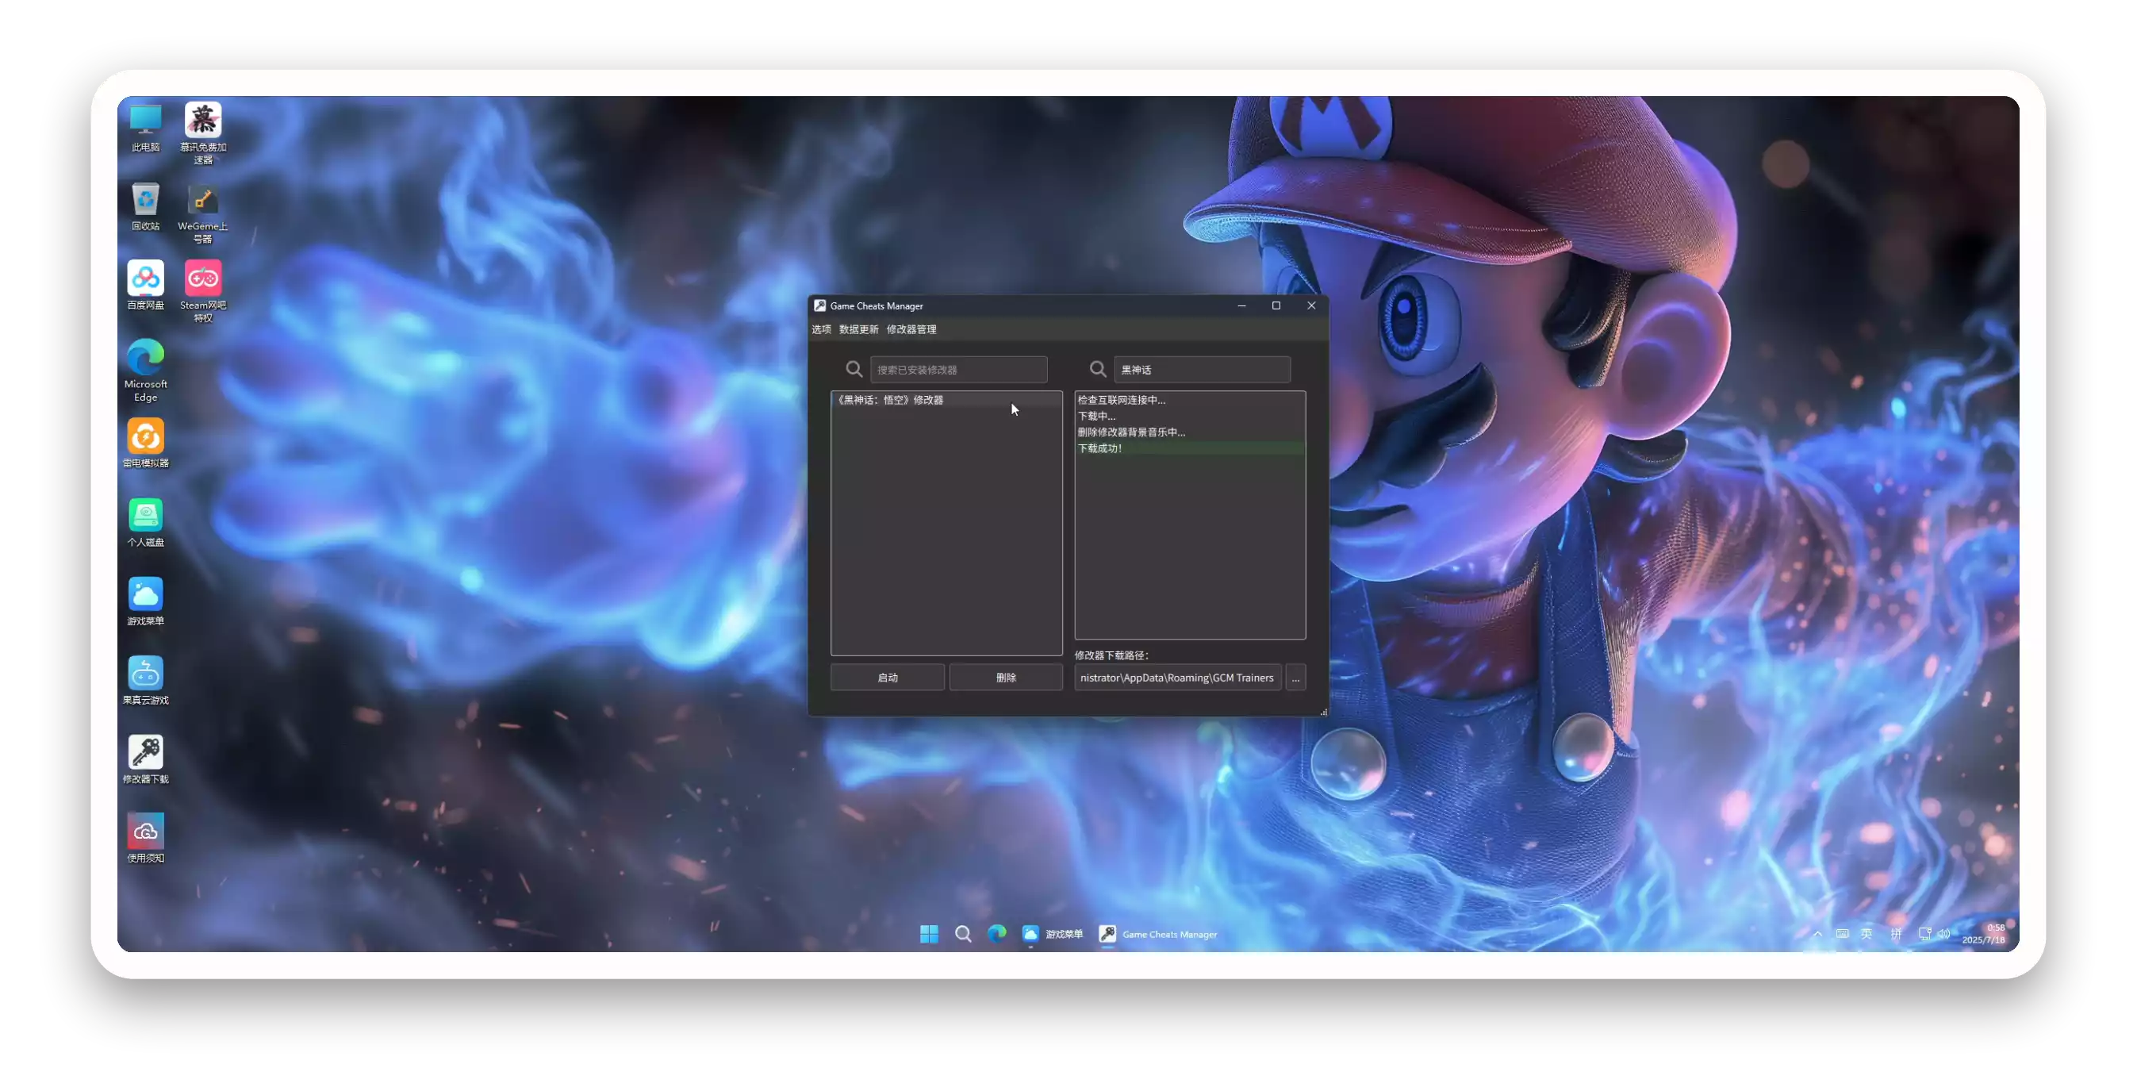Show hidden tray icons chevron
Screen dimensions: 2137x1091
pyautogui.click(x=1817, y=933)
